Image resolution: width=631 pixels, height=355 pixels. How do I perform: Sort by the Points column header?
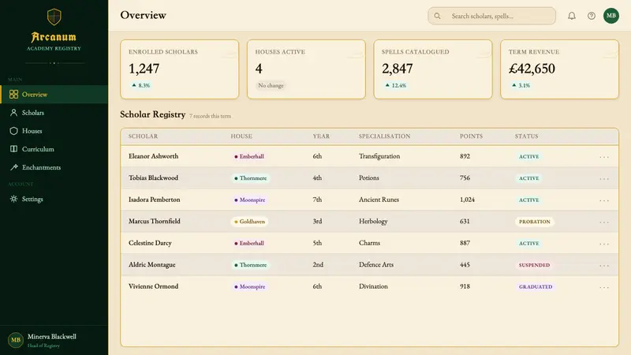pos(471,136)
